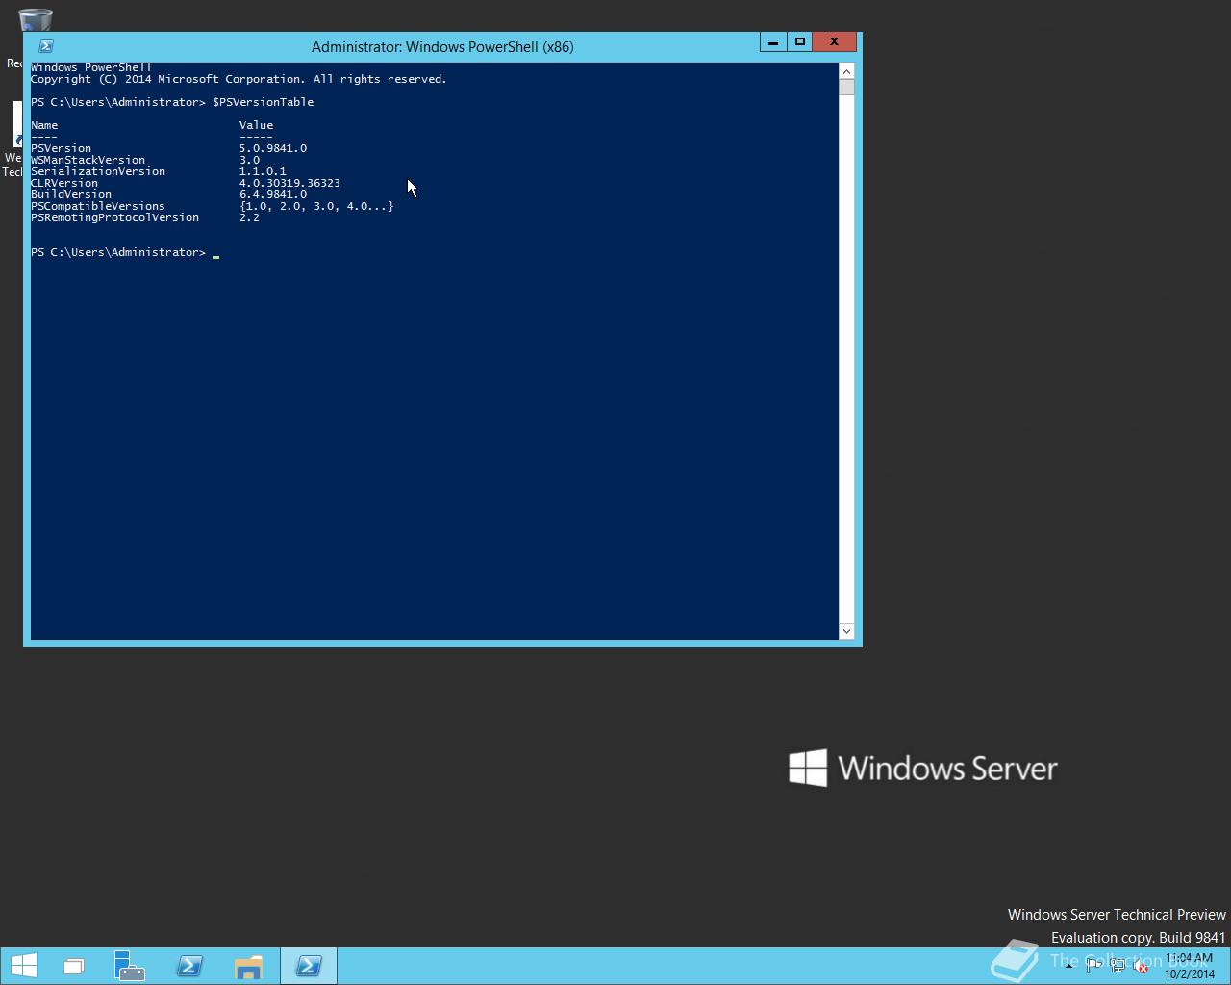1231x985 pixels.
Task: Click the WSManStackVersion row name
Action: (x=88, y=160)
